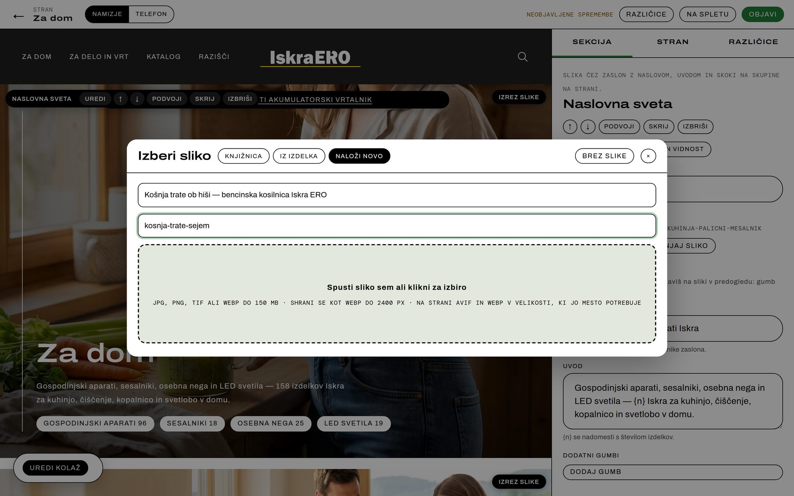Click the lower Izrez slike button

click(519, 482)
